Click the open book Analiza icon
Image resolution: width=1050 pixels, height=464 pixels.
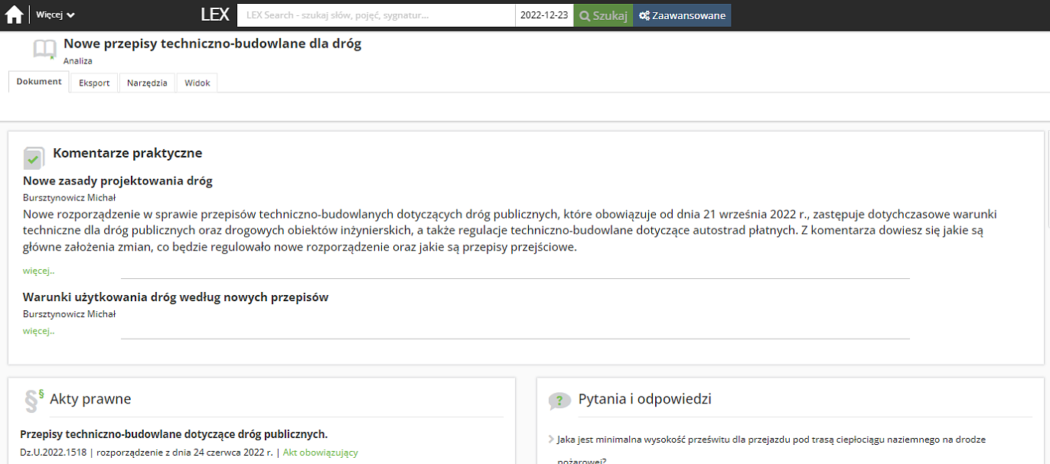click(x=44, y=50)
